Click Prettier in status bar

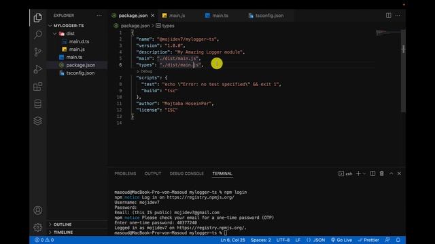368,240
